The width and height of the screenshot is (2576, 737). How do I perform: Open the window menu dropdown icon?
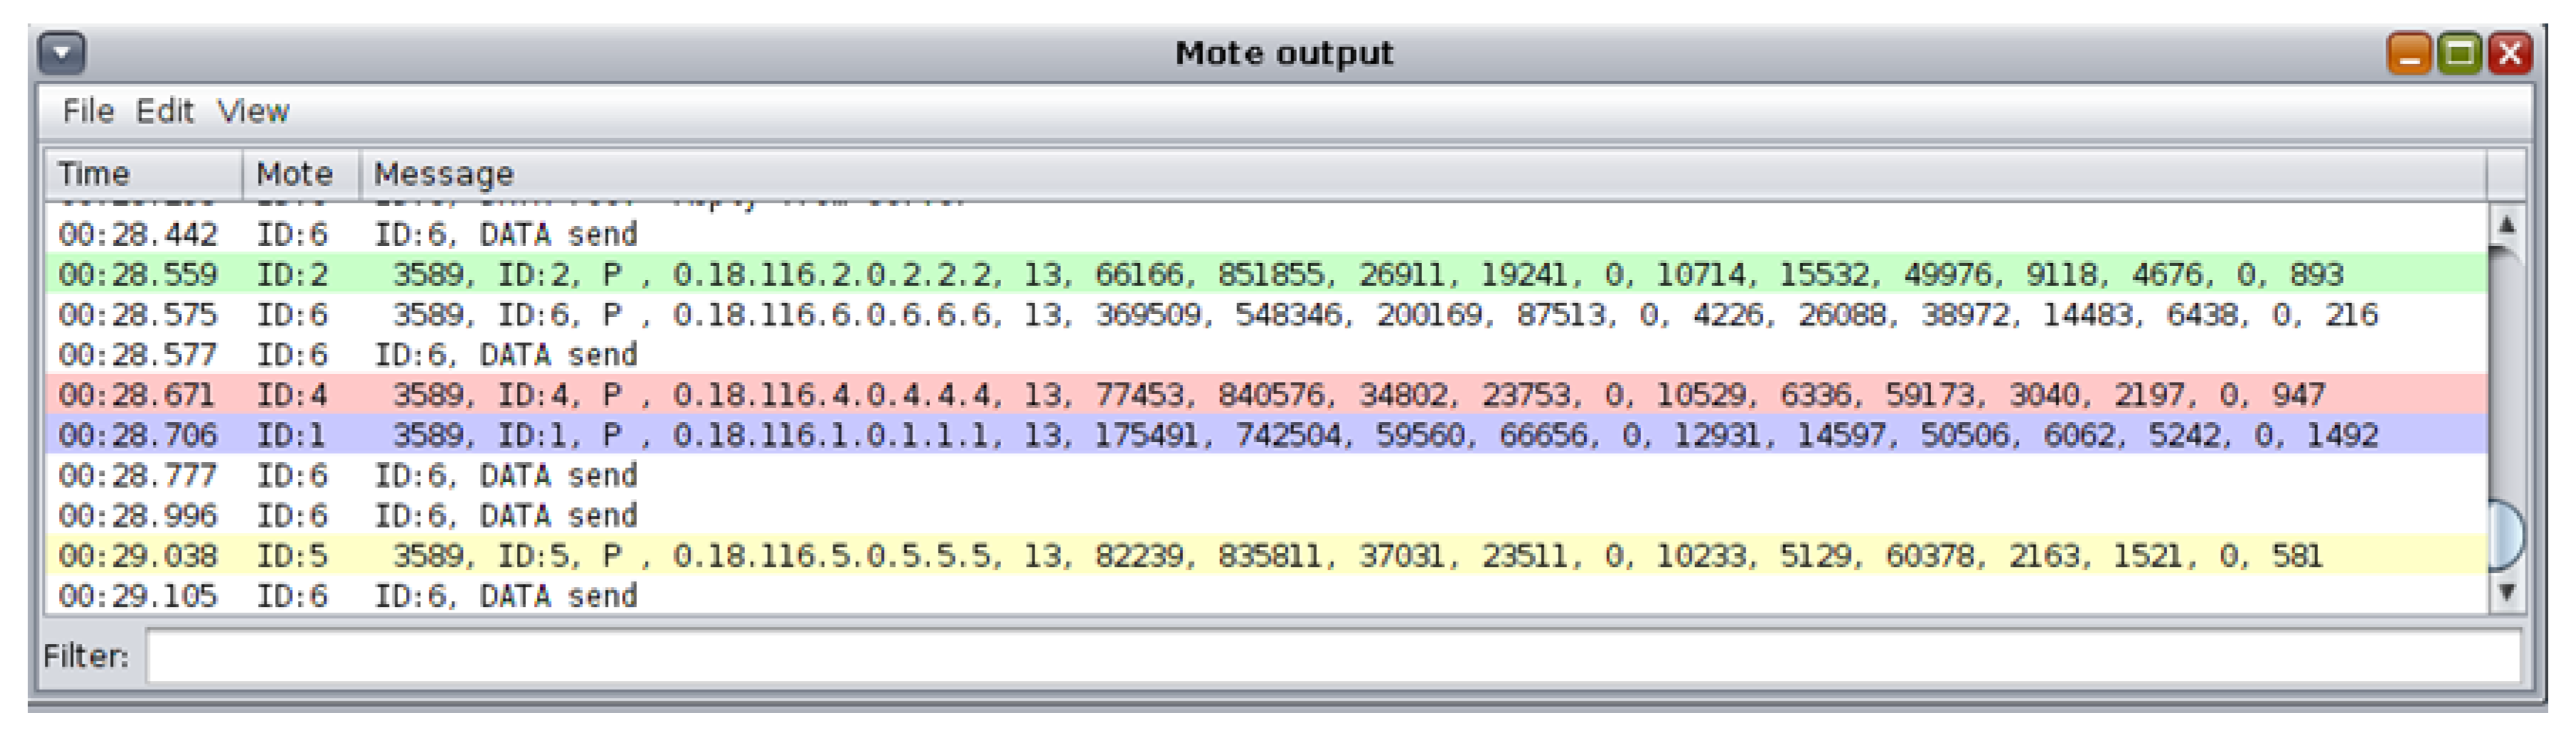(x=62, y=53)
